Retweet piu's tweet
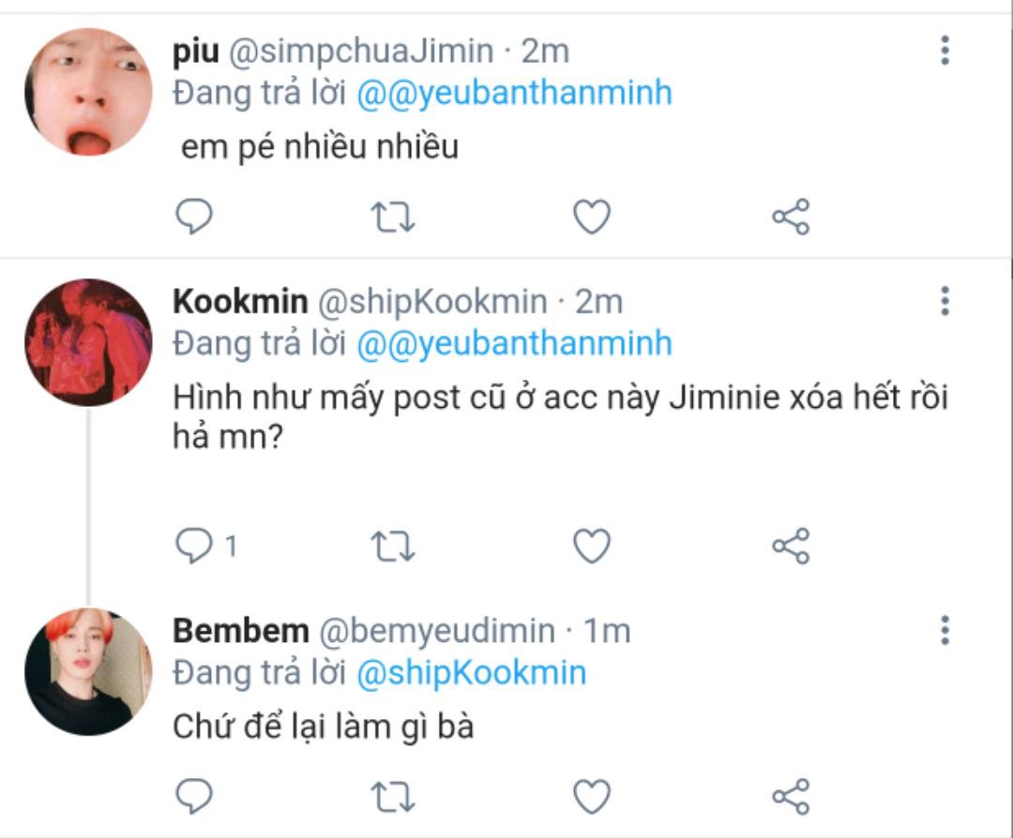The width and height of the screenshot is (1013, 838). tap(394, 217)
